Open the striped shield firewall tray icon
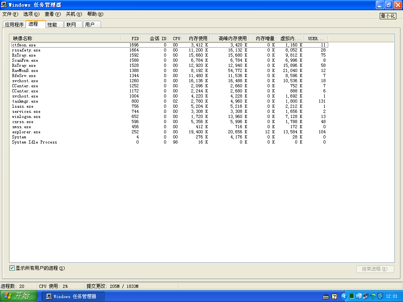This screenshot has height=302, width=403. (x=380, y=296)
